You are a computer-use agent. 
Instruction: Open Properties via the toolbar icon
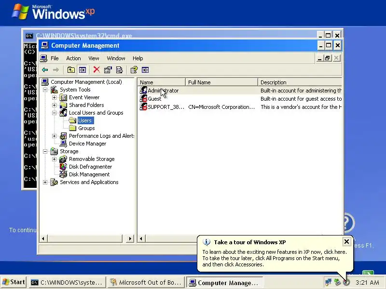[108, 70]
